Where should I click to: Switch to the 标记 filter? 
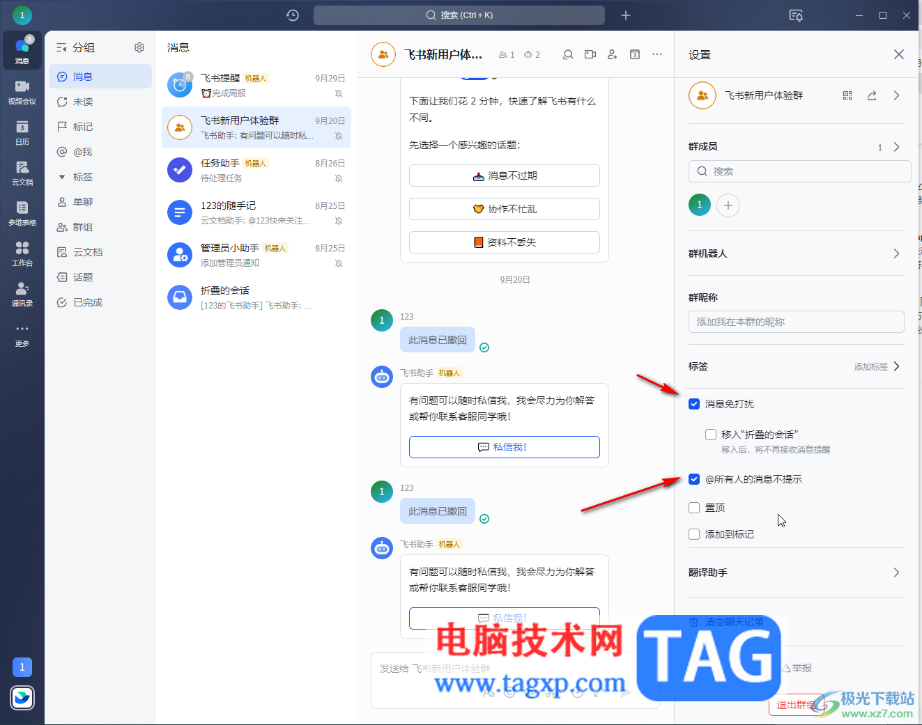(100, 127)
